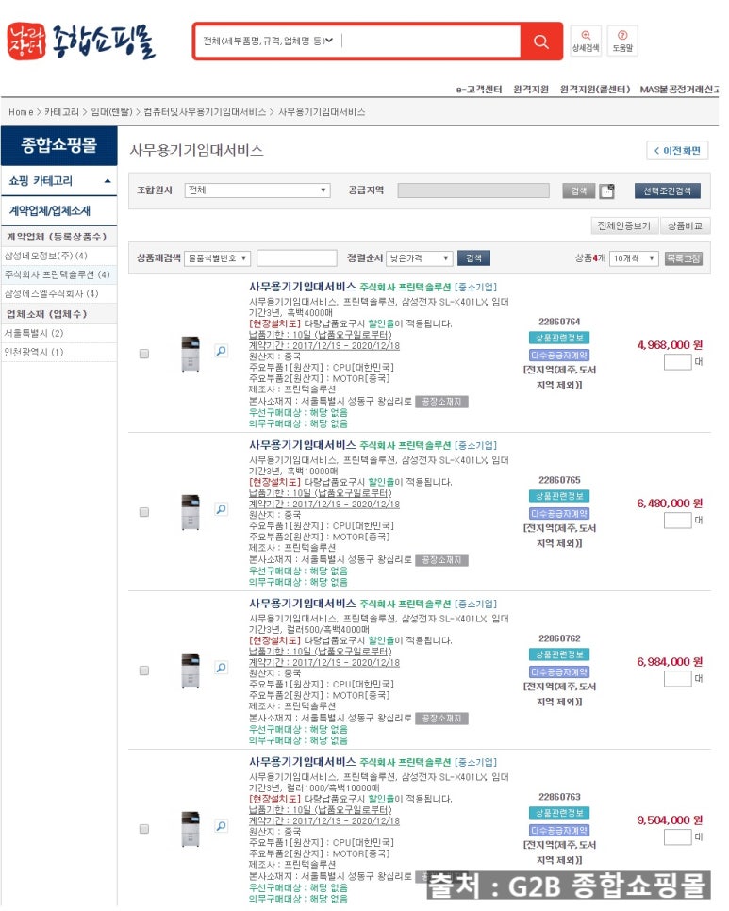Viewport: 729px width, 911px height.
Task: Focus the main header search input
Action: click(x=429, y=41)
